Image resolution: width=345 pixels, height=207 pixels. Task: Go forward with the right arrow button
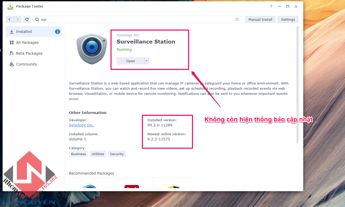coord(18,19)
